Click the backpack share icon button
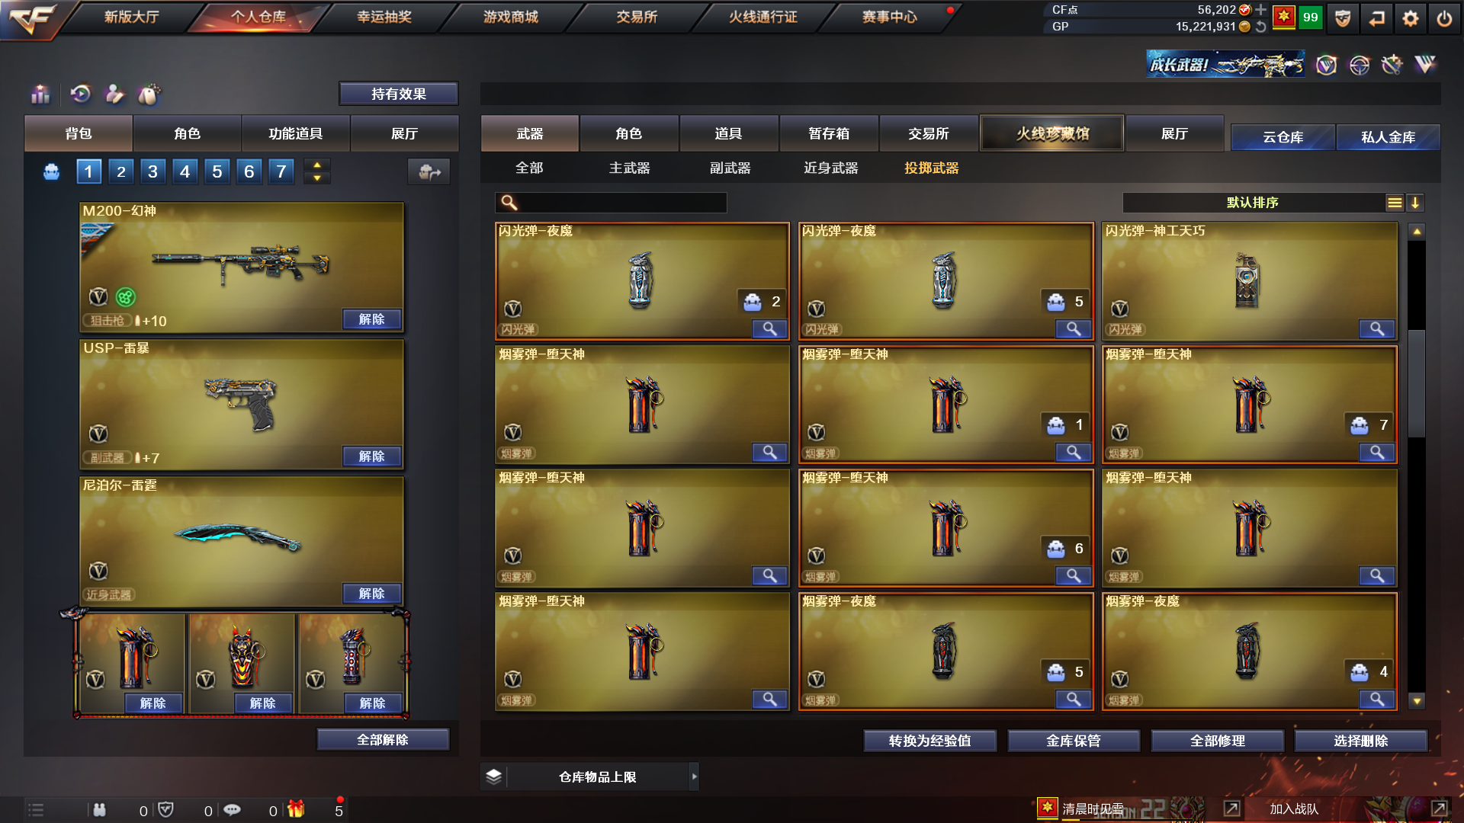The image size is (1464, 823). click(x=429, y=172)
